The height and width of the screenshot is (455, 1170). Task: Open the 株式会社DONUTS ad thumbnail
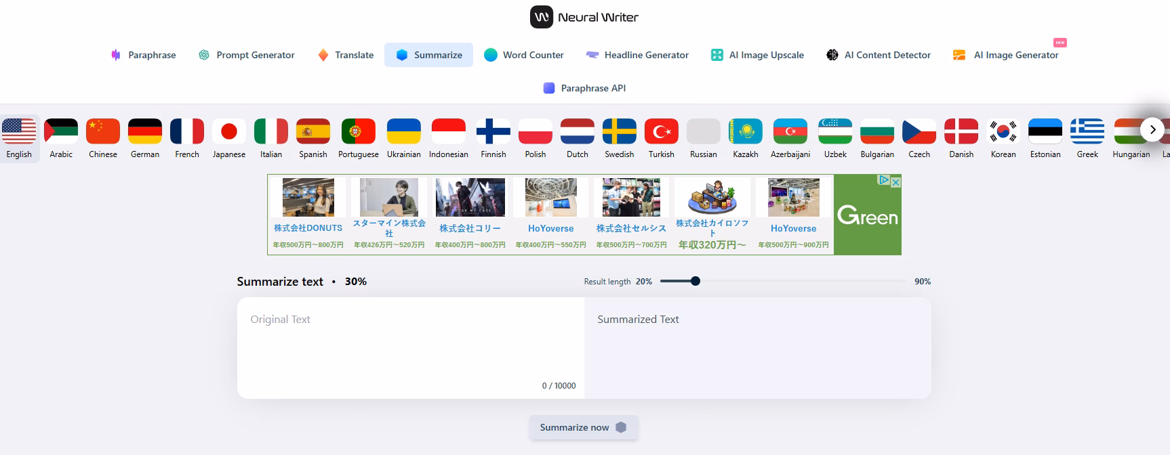[308, 197]
